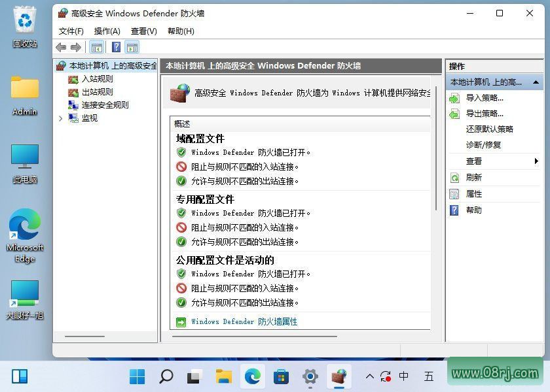Open the 操作(A) menu

click(x=107, y=31)
